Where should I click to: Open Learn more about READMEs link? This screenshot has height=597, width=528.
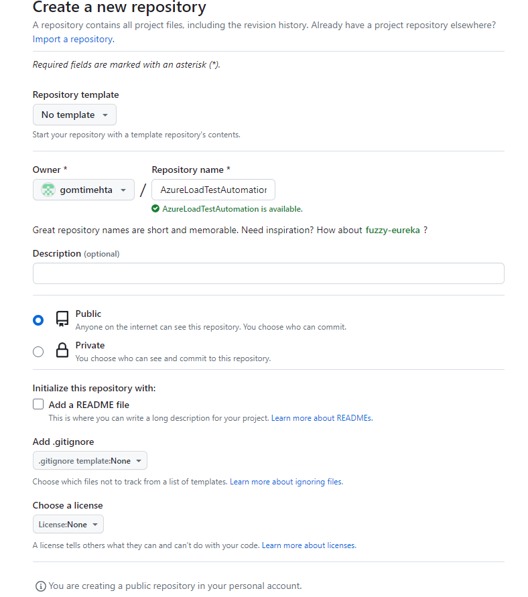pos(322,418)
